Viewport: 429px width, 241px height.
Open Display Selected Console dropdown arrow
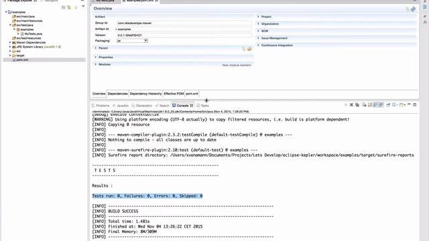click(397, 105)
